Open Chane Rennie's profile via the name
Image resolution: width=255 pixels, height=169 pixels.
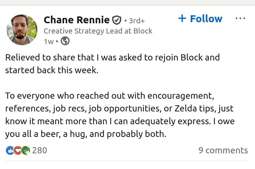tap(76, 19)
